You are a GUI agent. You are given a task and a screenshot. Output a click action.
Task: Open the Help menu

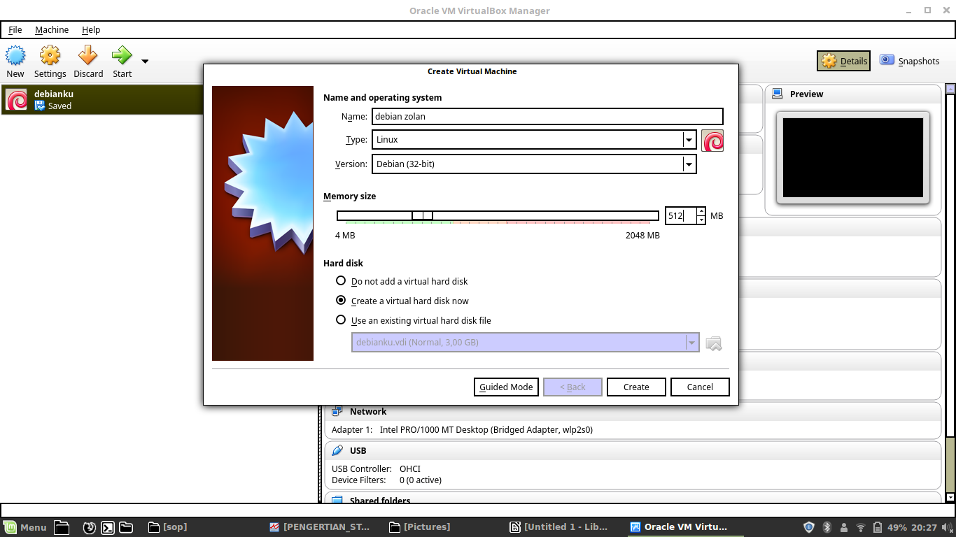click(x=91, y=30)
